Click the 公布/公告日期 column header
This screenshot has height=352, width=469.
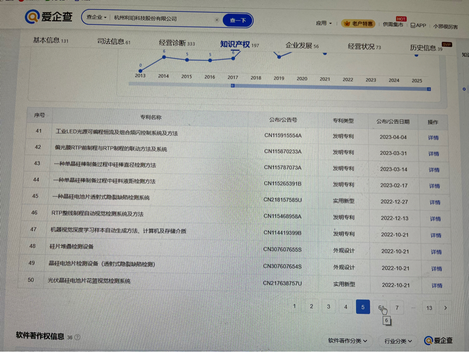pos(393,122)
